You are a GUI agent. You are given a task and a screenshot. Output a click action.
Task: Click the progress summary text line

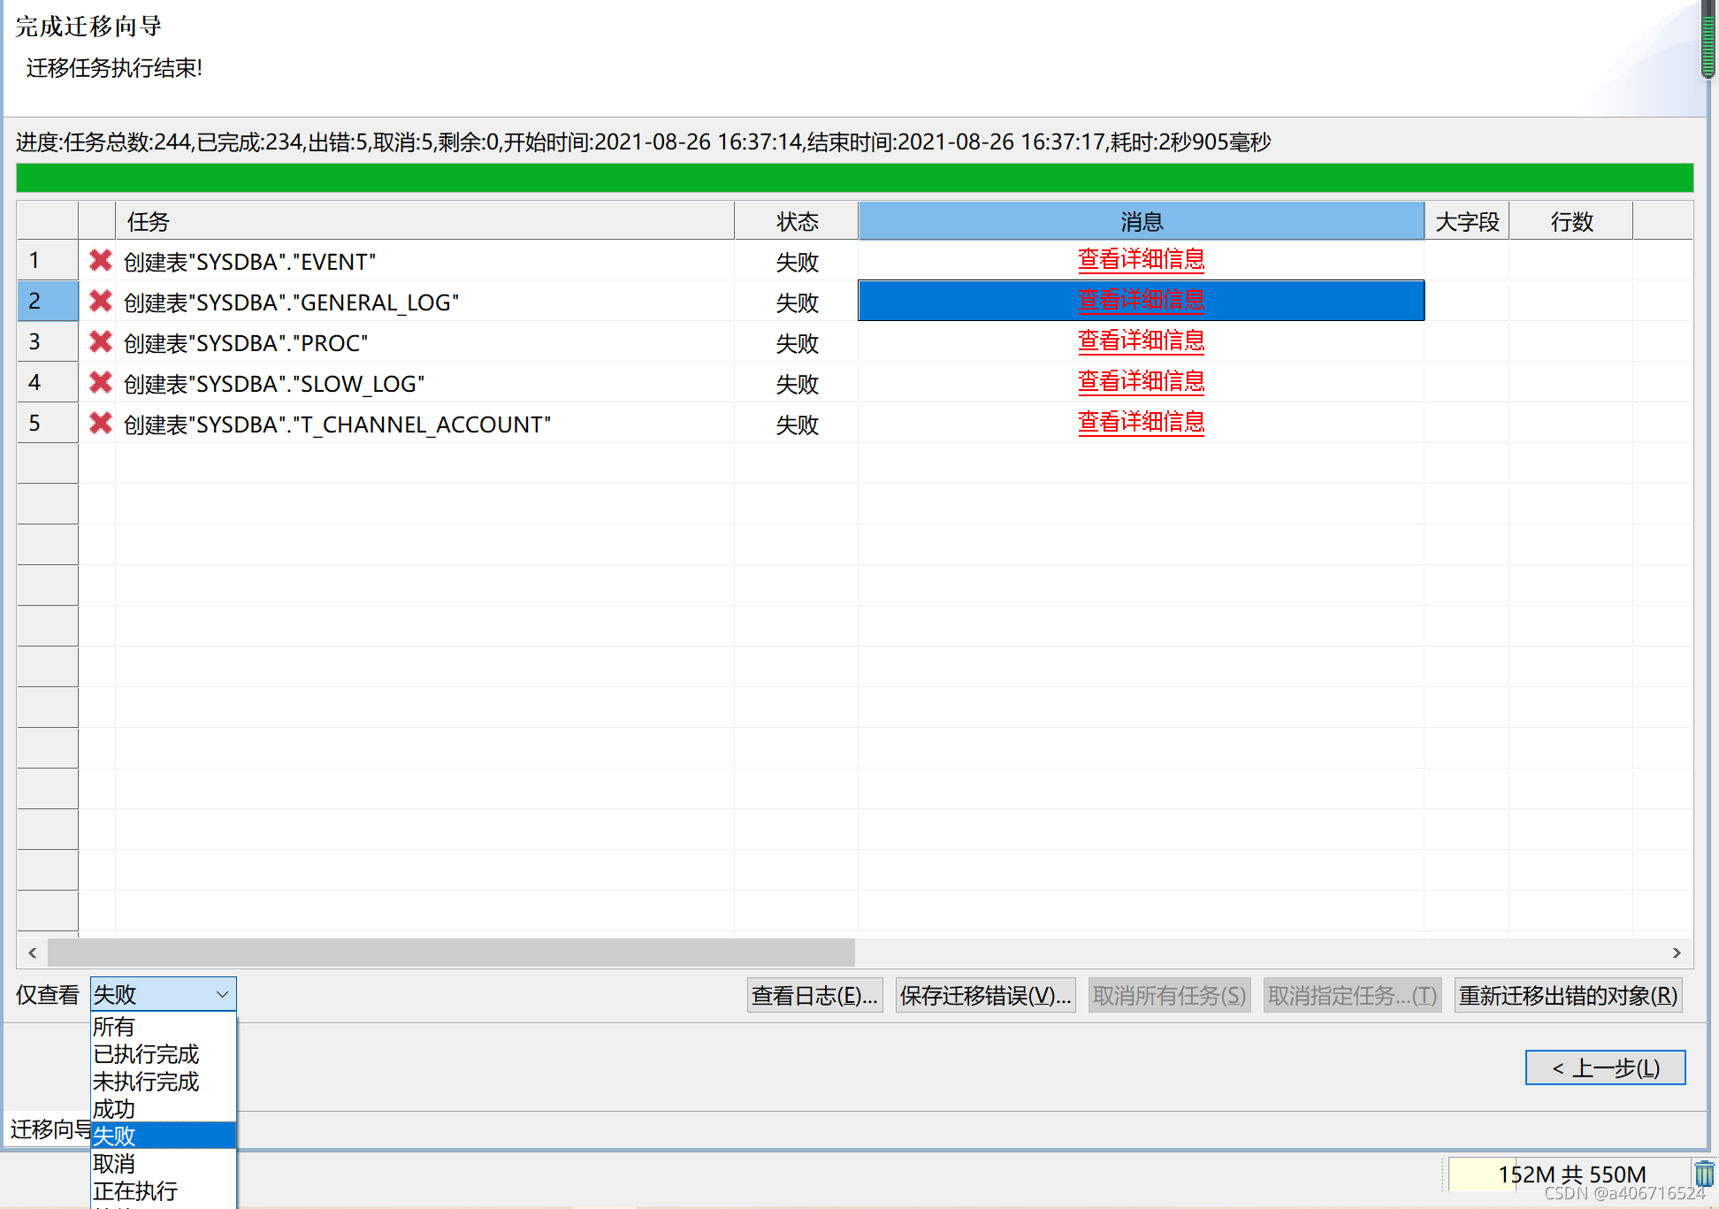click(643, 142)
